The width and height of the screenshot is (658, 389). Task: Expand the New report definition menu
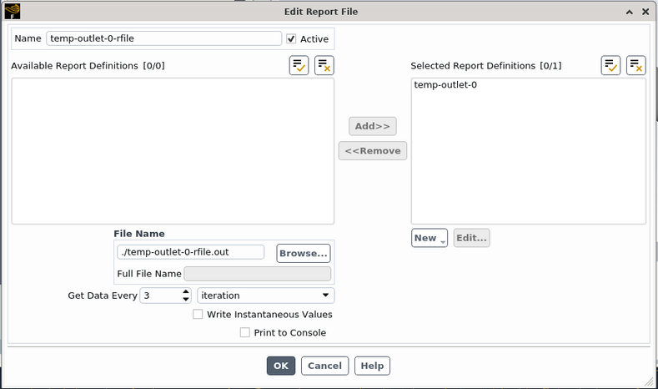pyautogui.click(x=429, y=238)
